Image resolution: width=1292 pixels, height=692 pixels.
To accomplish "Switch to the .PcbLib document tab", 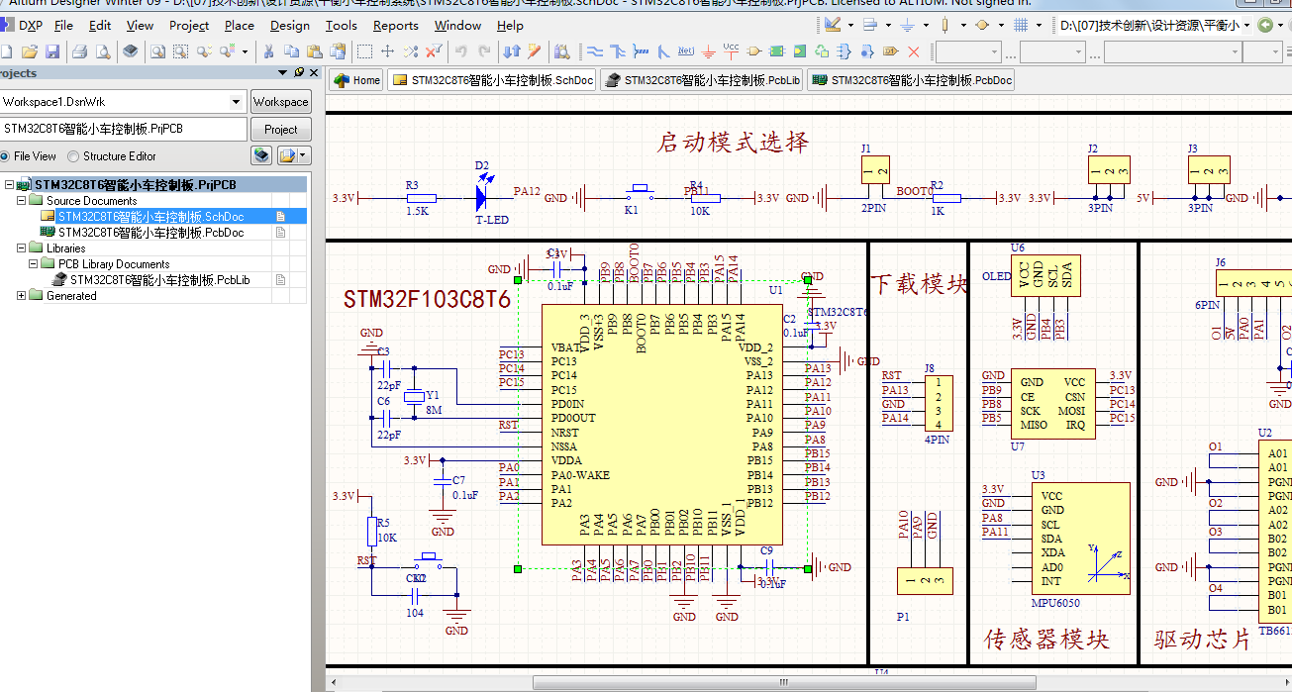I will point(701,81).
